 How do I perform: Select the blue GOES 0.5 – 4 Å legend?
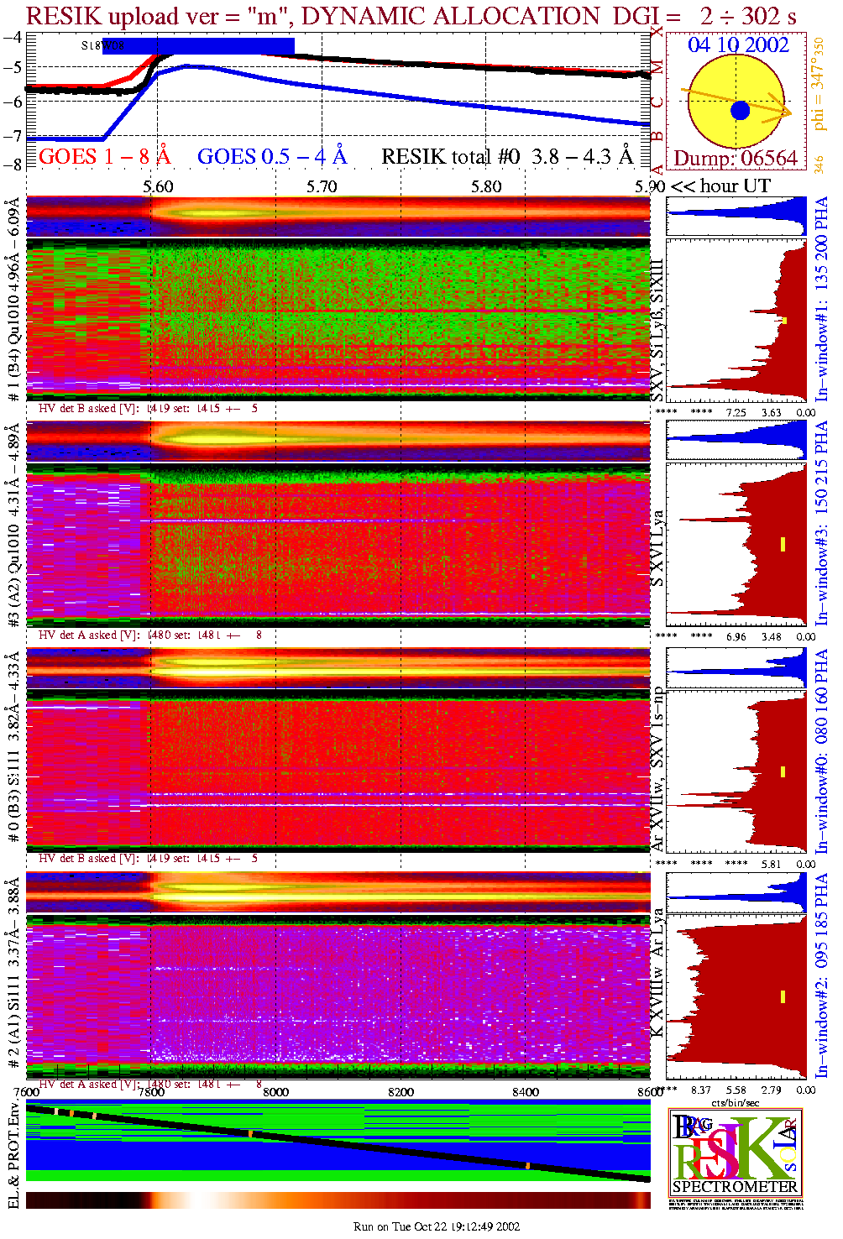(271, 156)
